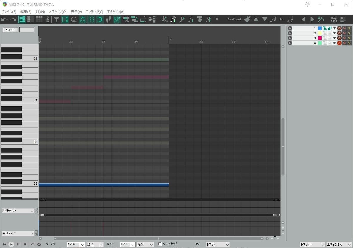Select the blue C2 note in piano roll

(x=104, y=185)
